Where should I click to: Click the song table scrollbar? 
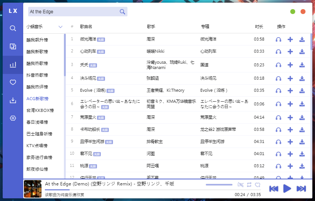click(311, 42)
